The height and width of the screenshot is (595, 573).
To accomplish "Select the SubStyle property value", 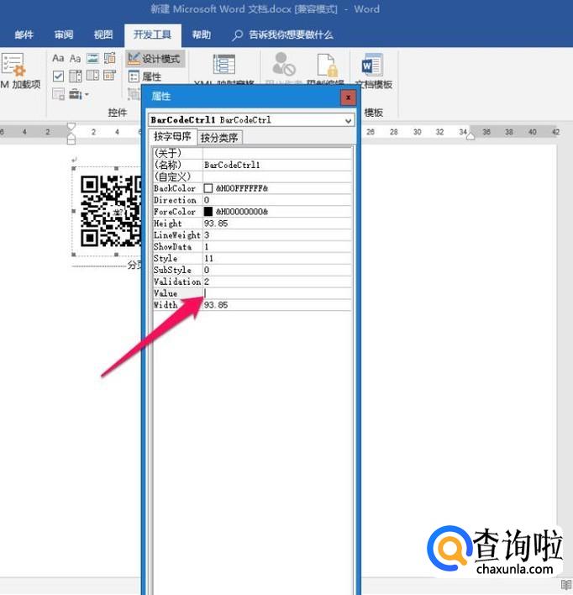I will pos(277,270).
